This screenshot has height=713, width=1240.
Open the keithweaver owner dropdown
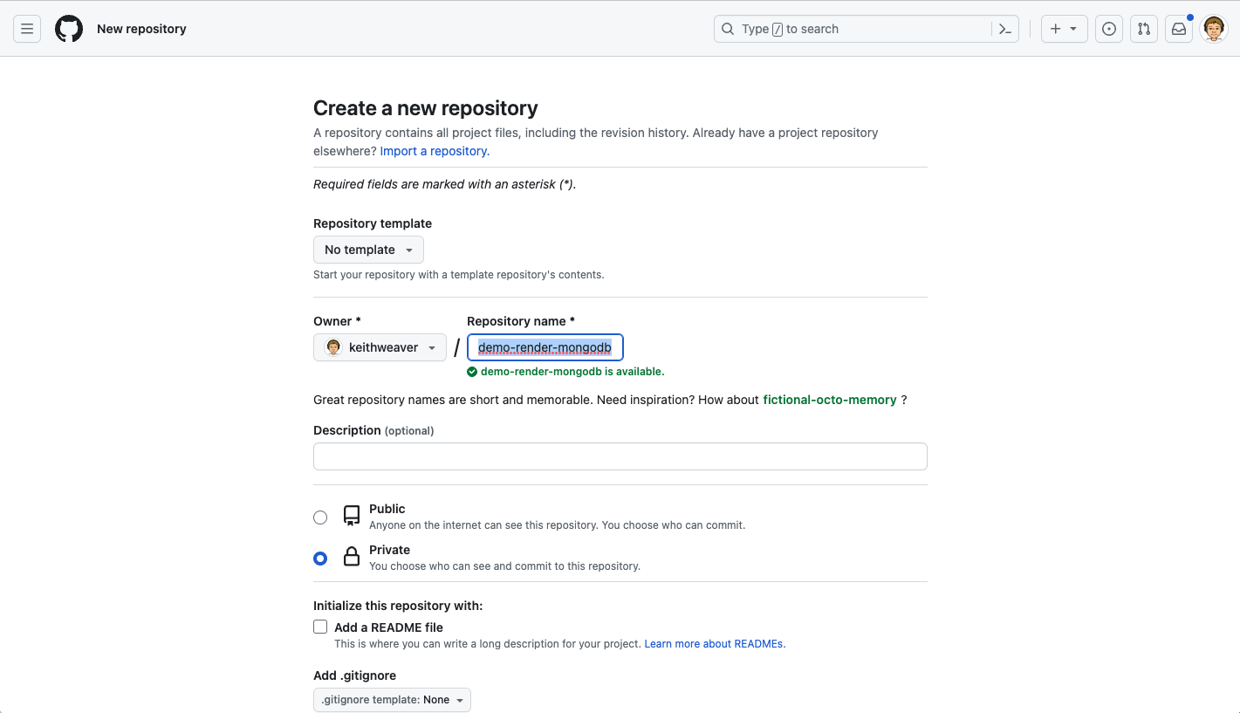pyautogui.click(x=380, y=347)
